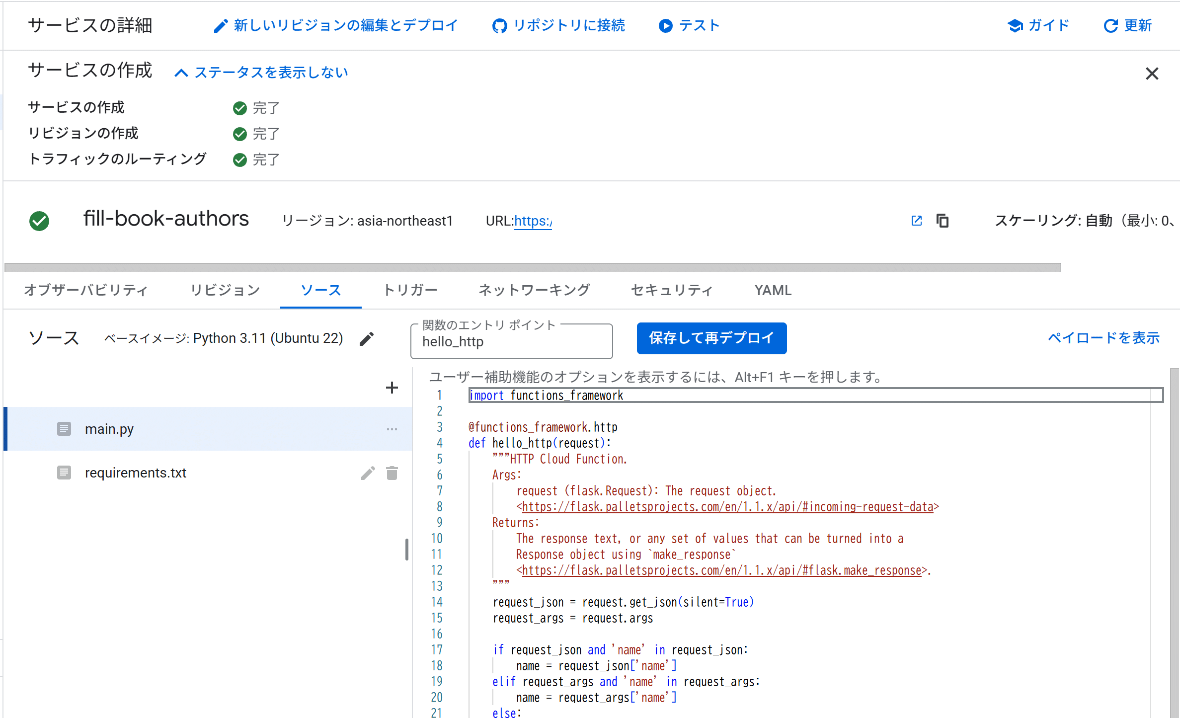
Task: Open the YAML tab
Action: point(773,290)
